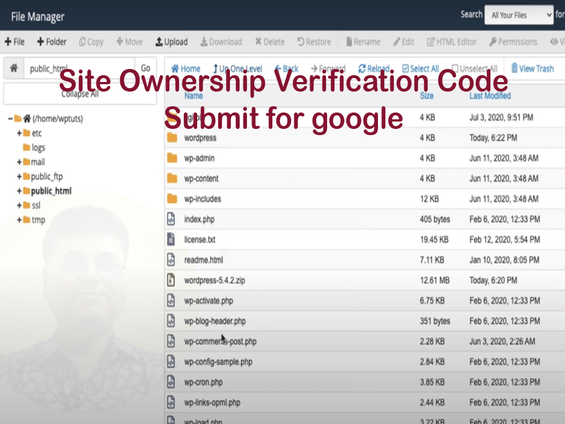The height and width of the screenshot is (424, 565).
Task: Sort files by Last Modified column header
Action: coord(490,96)
